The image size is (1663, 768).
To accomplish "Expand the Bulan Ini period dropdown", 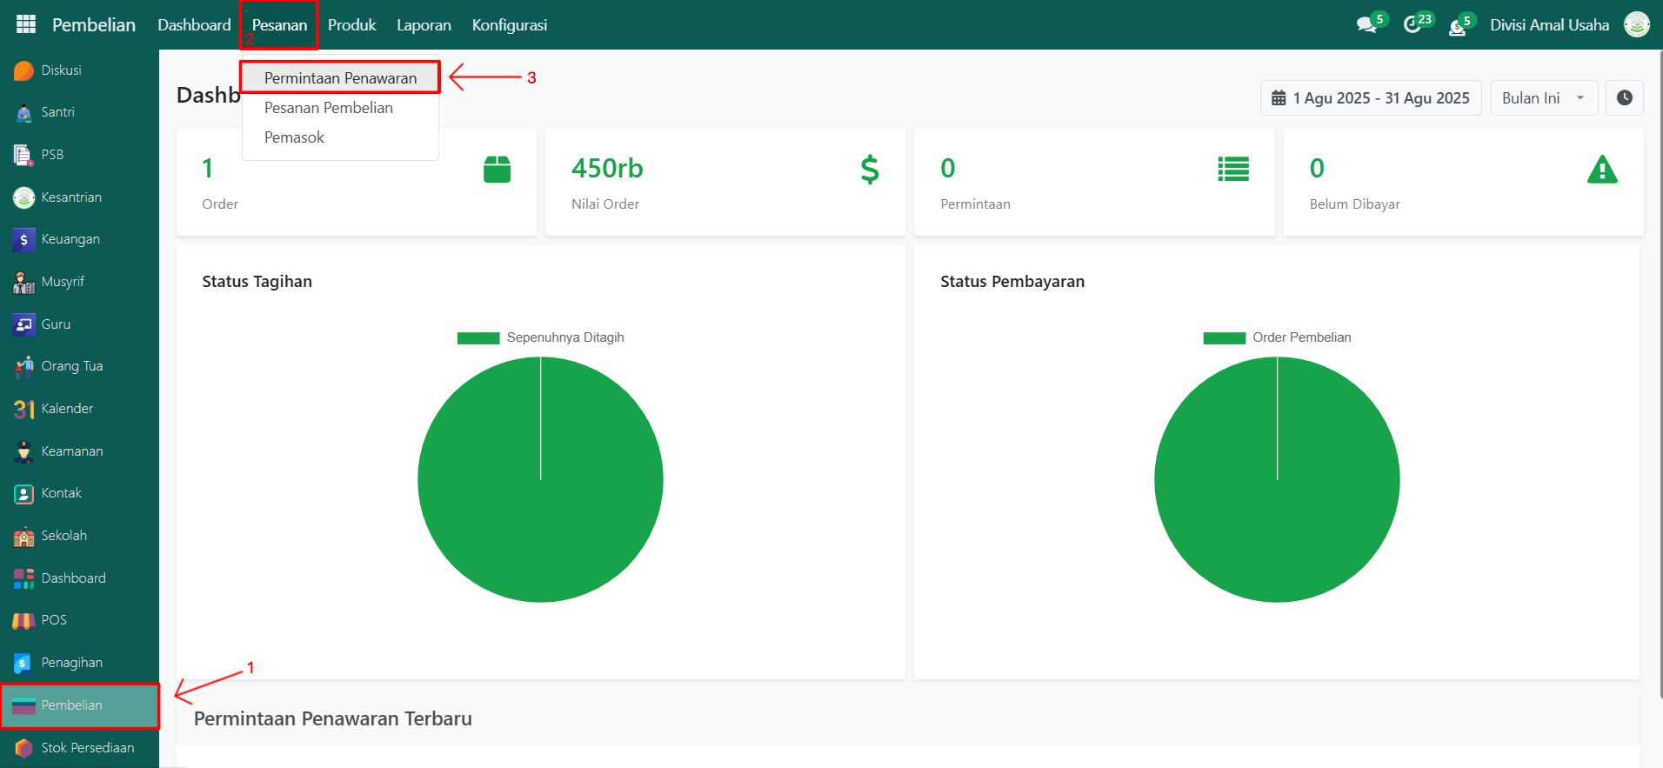I will click(x=1544, y=98).
